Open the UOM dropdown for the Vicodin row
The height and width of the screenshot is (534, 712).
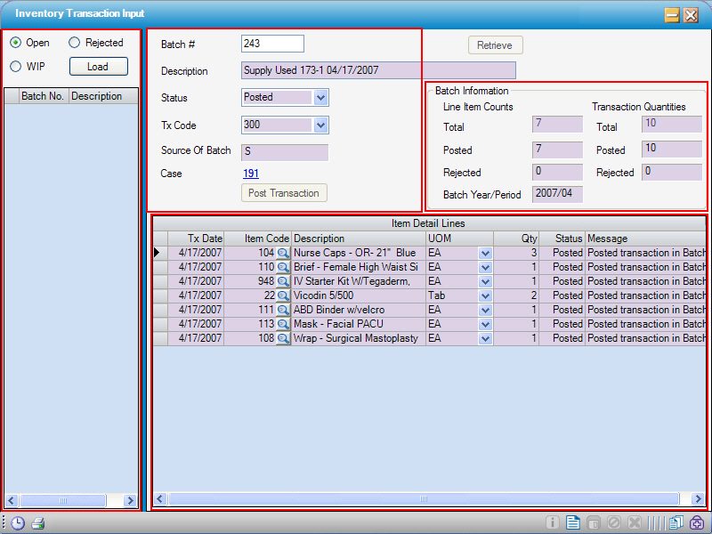pyautogui.click(x=485, y=295)
